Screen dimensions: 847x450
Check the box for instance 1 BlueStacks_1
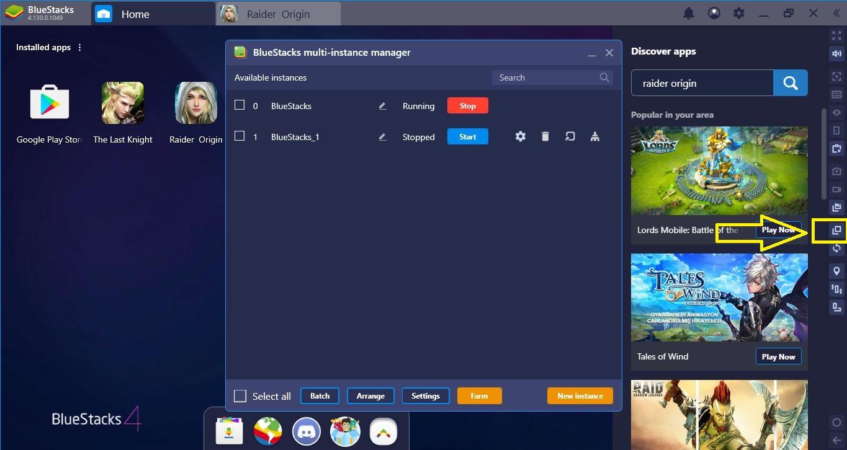tap(240, 136)
